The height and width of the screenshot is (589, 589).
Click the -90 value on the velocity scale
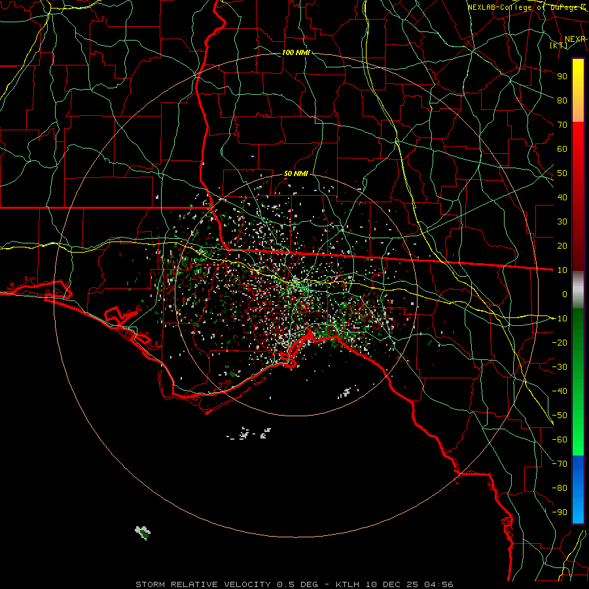point(560,512)
